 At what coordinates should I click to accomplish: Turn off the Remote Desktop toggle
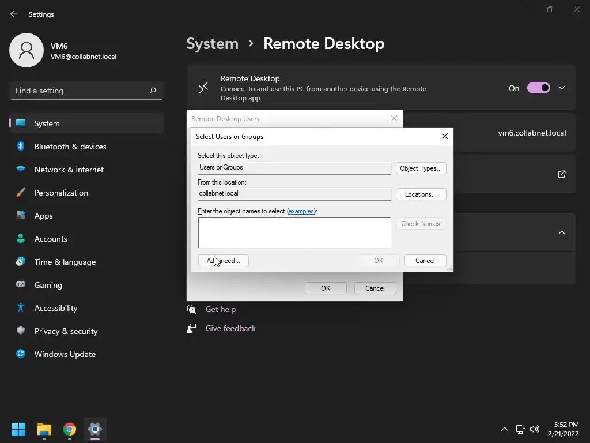tap(539, 88)
